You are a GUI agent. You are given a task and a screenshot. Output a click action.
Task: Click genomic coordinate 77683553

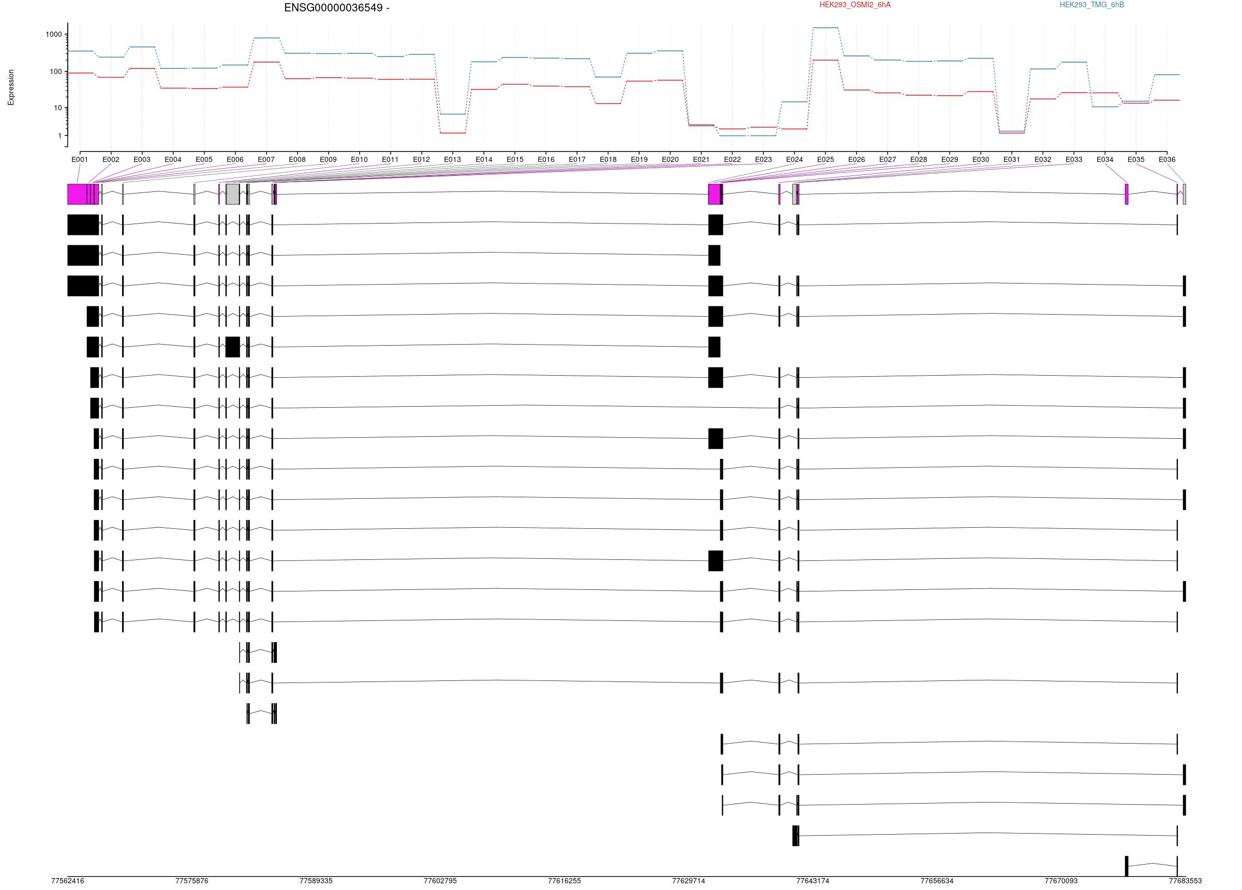point(1185,881)
